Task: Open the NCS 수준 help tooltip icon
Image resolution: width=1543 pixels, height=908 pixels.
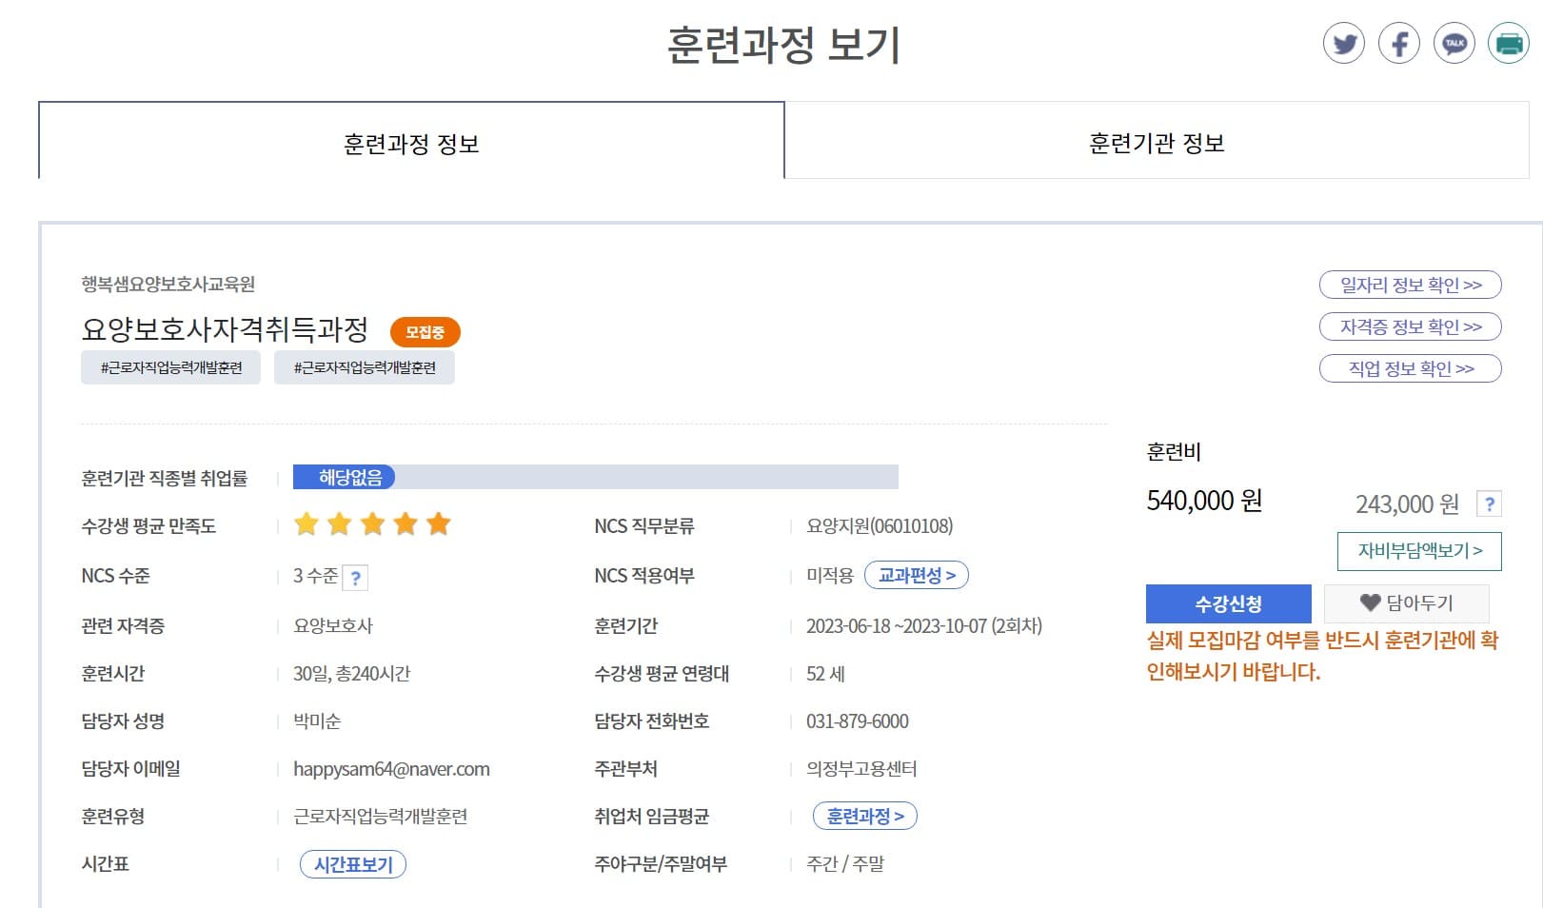Action: click(355, 576)
